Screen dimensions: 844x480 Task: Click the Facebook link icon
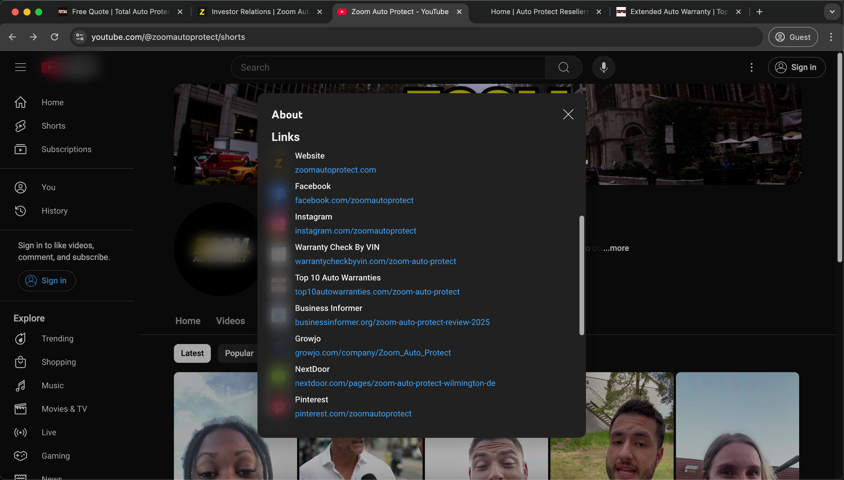tap(278, 193)
